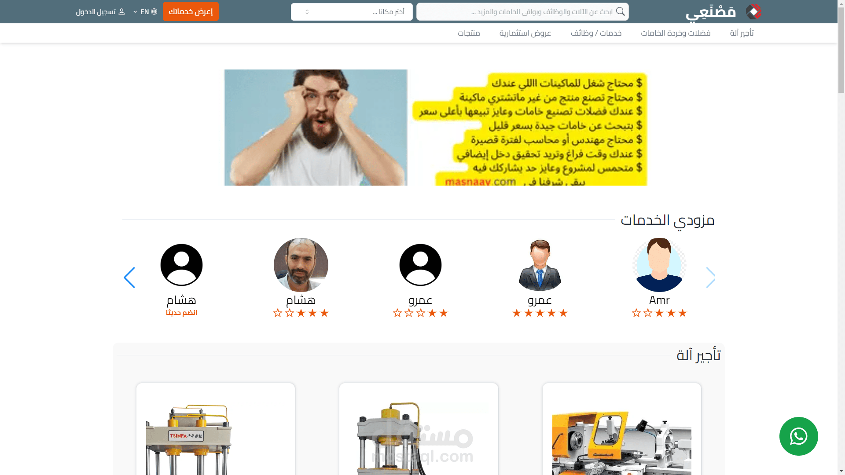Click the Masnaay logo icon
Viewport: 845px width, 475px height.
click(753, 12)
